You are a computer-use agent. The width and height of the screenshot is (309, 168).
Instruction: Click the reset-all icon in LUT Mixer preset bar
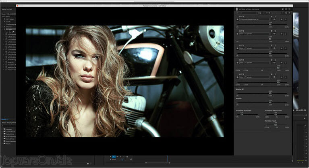coord(286,13)
